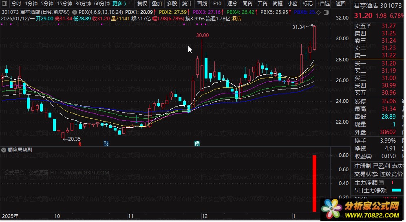Click the 停 suspension marker on chart
406x222 pixels.
(x=197, y=144)
